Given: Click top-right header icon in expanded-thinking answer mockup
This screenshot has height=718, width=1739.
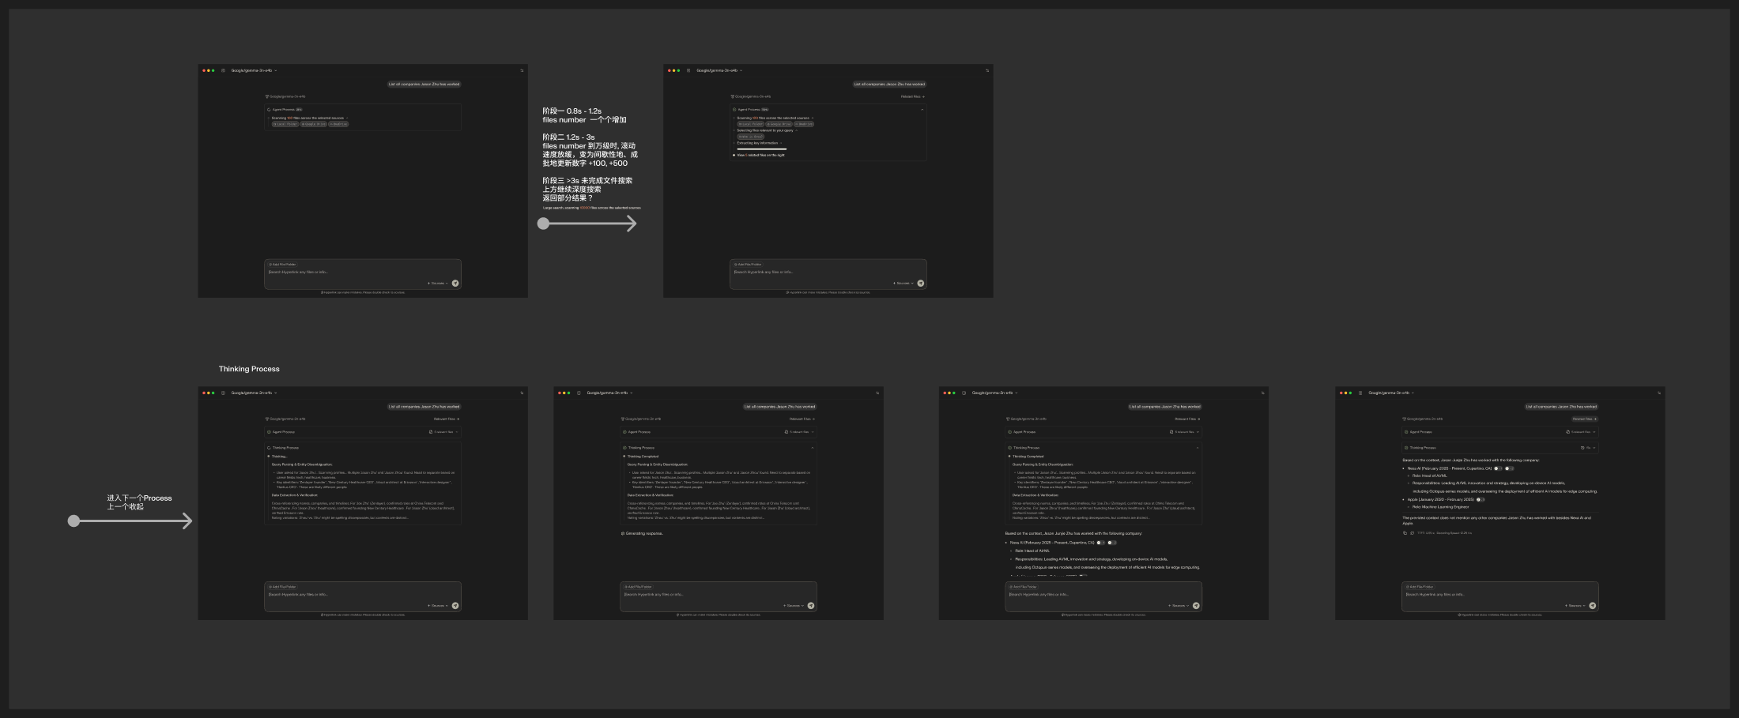Looking at the screenshot, I should (1262, 393).
